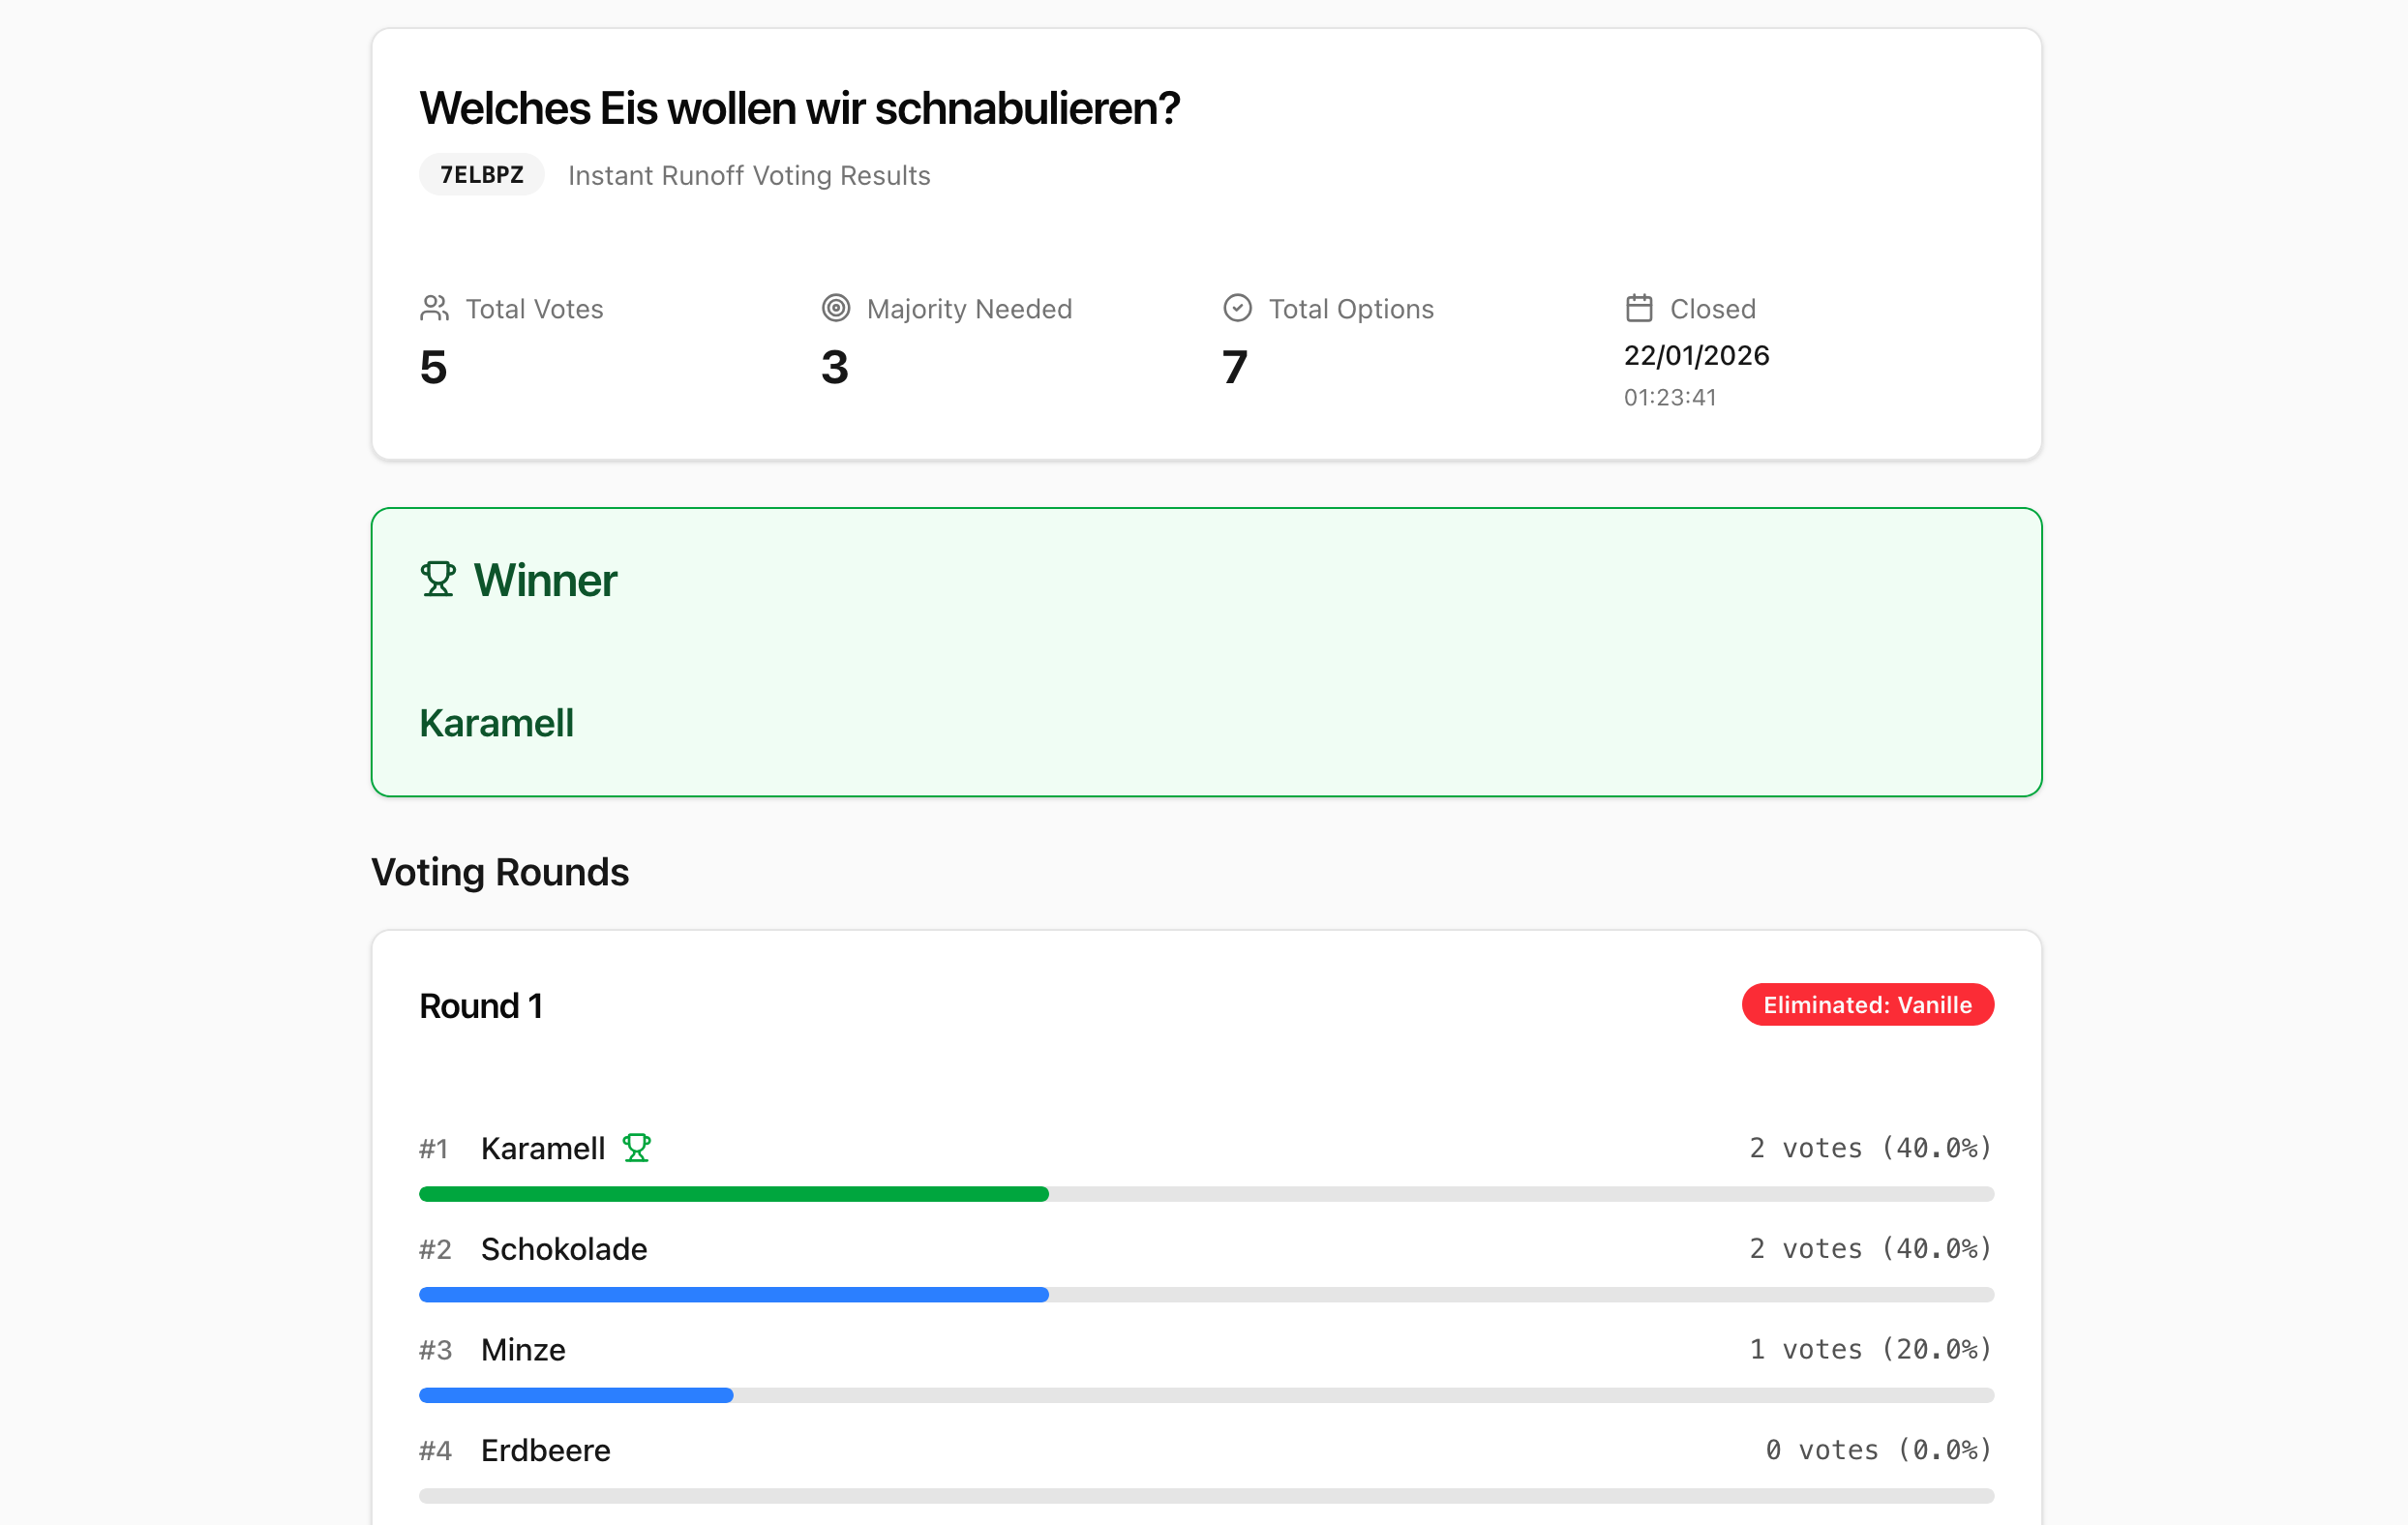Click the checkmark circle icon beside Total Options
The height and width of the screenshot is (1525, 2408).
1237,308
